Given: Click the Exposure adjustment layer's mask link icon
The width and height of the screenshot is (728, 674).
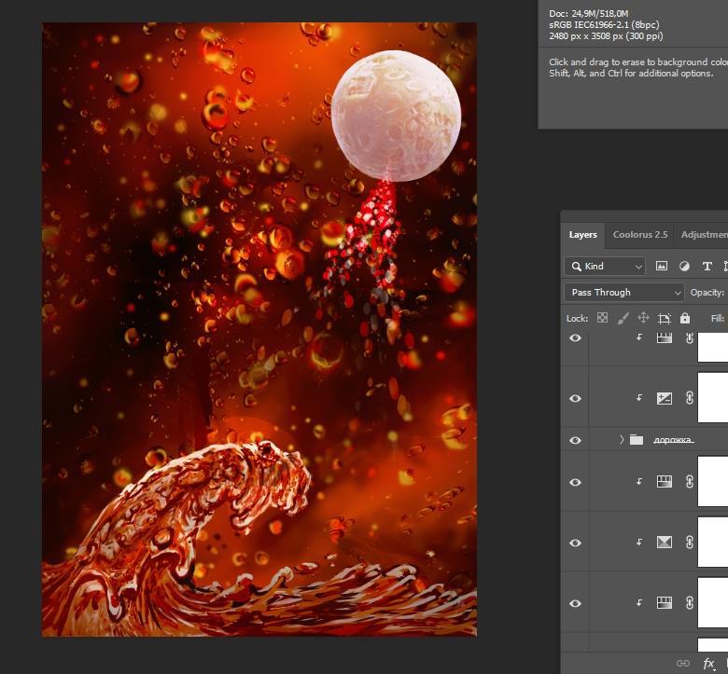Looking at the screenshot, I should [690, 398].
